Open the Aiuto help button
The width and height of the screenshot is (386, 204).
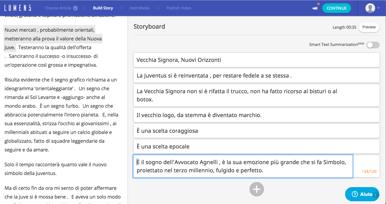(x=362, y=194)
